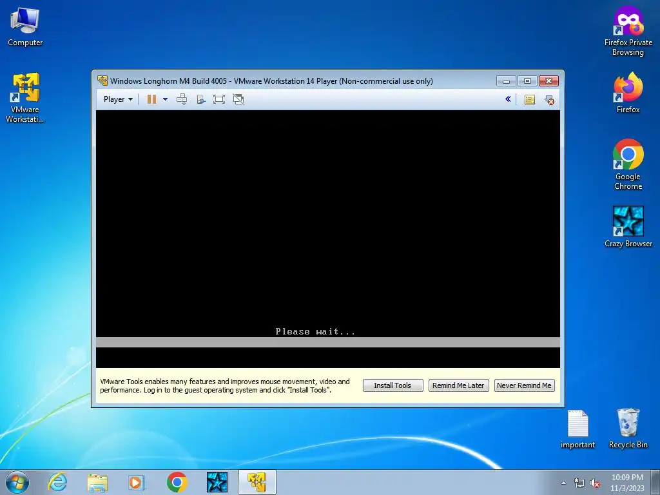
Task: Select the VMware Workstation desktop shortcut
Action: 25,98
